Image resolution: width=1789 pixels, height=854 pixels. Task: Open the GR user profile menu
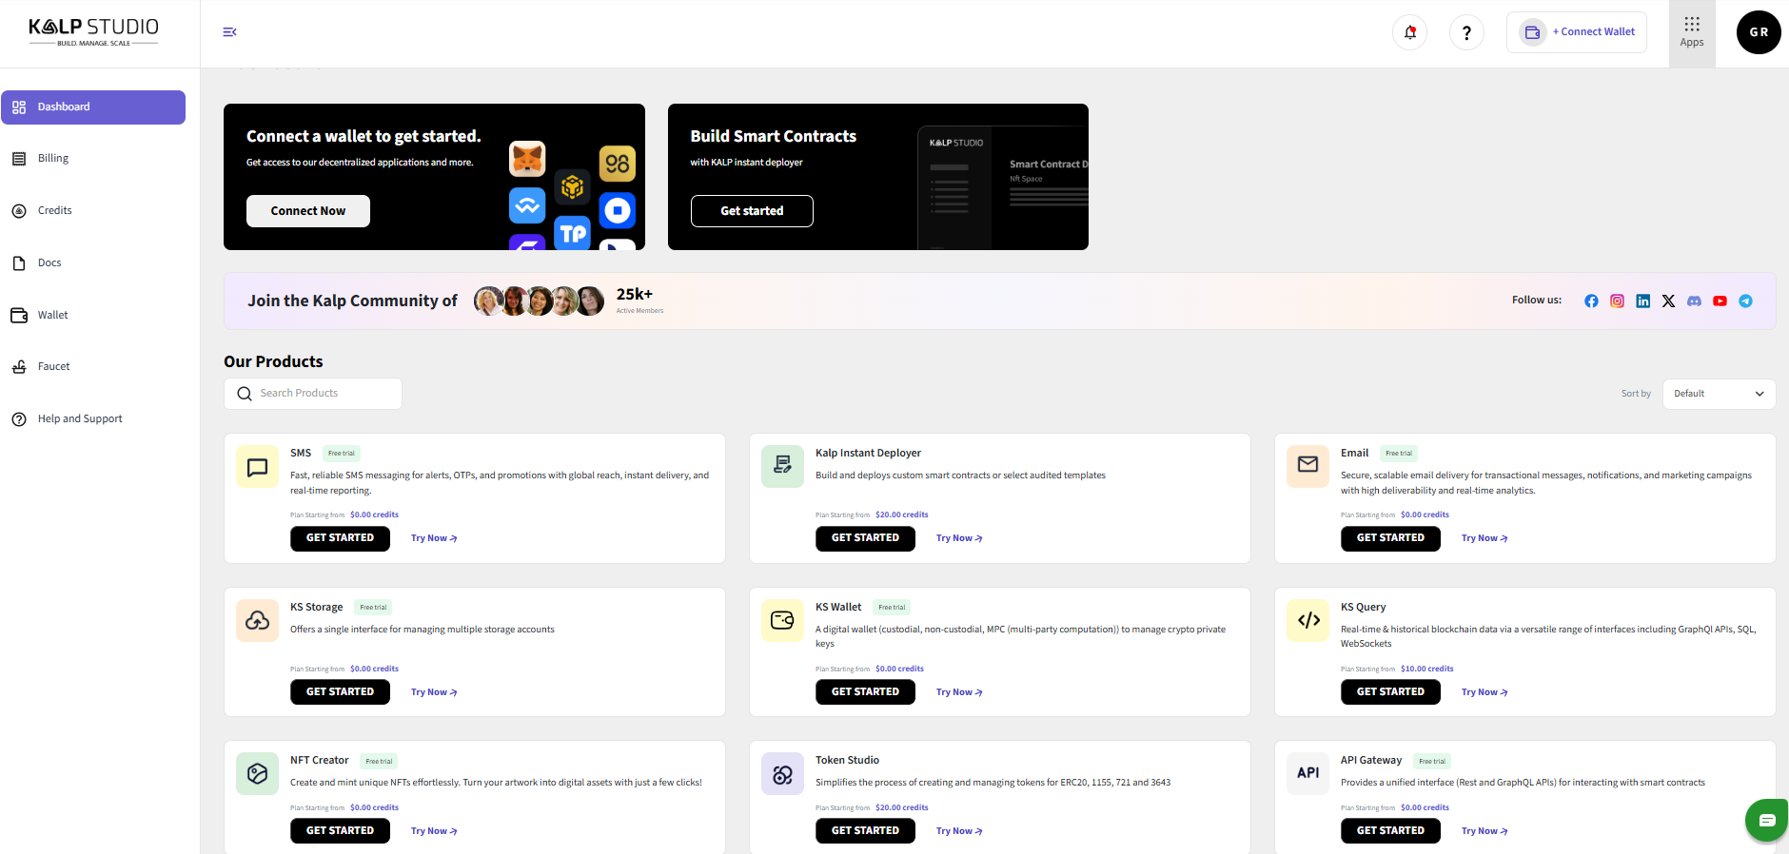click(x=1758, y=32)
